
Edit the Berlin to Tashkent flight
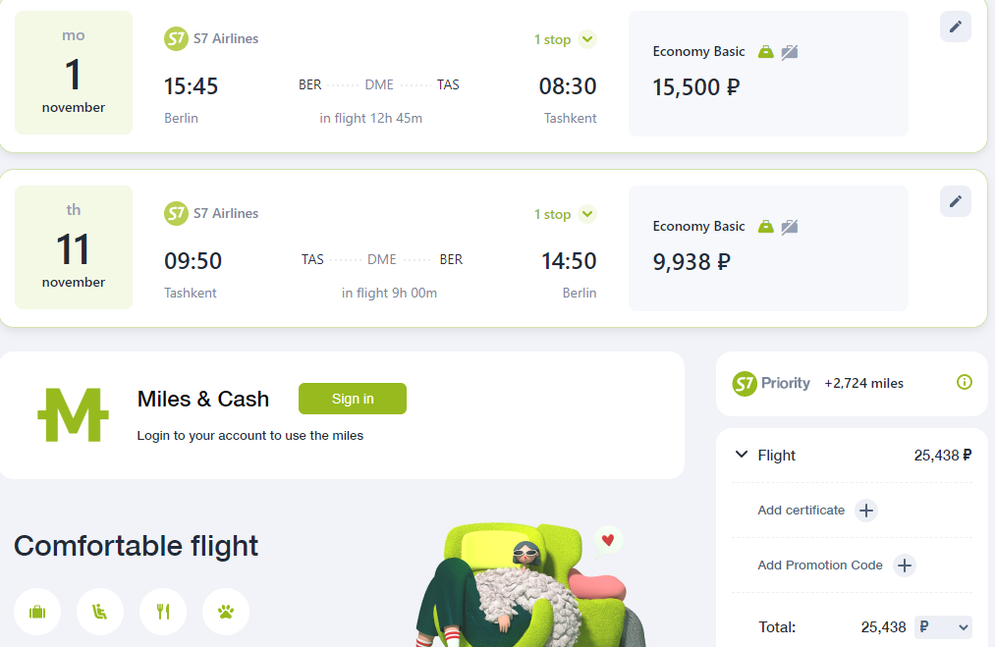click(955, 27)
